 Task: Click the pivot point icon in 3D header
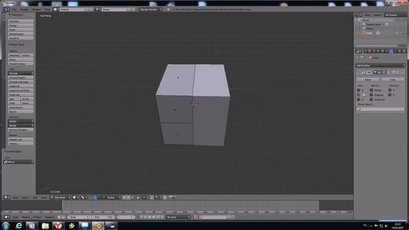coord(83,197)
